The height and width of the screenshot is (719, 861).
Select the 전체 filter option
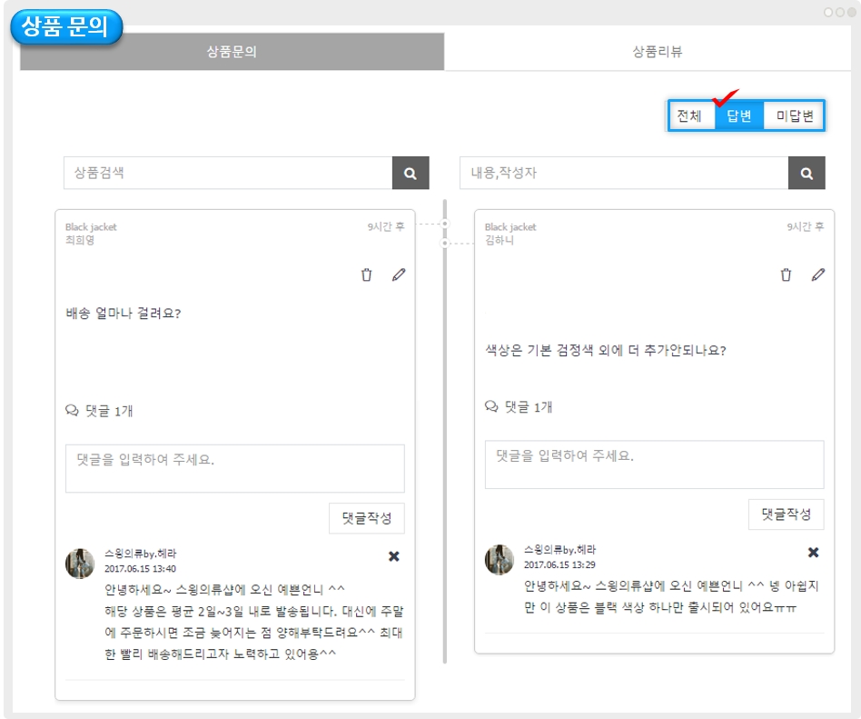(x=690, y=116)
